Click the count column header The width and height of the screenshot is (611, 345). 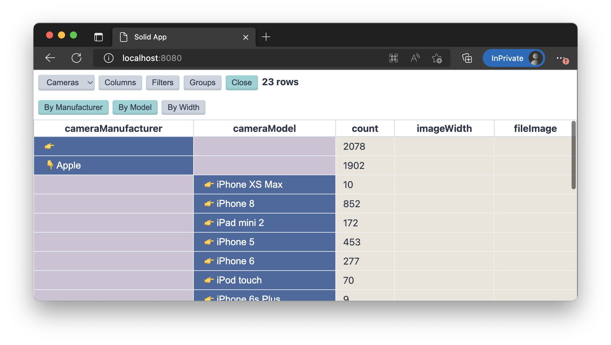coord(365,129)
